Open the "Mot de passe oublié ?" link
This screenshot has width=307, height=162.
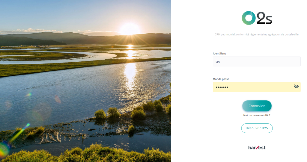coord(257,115)
